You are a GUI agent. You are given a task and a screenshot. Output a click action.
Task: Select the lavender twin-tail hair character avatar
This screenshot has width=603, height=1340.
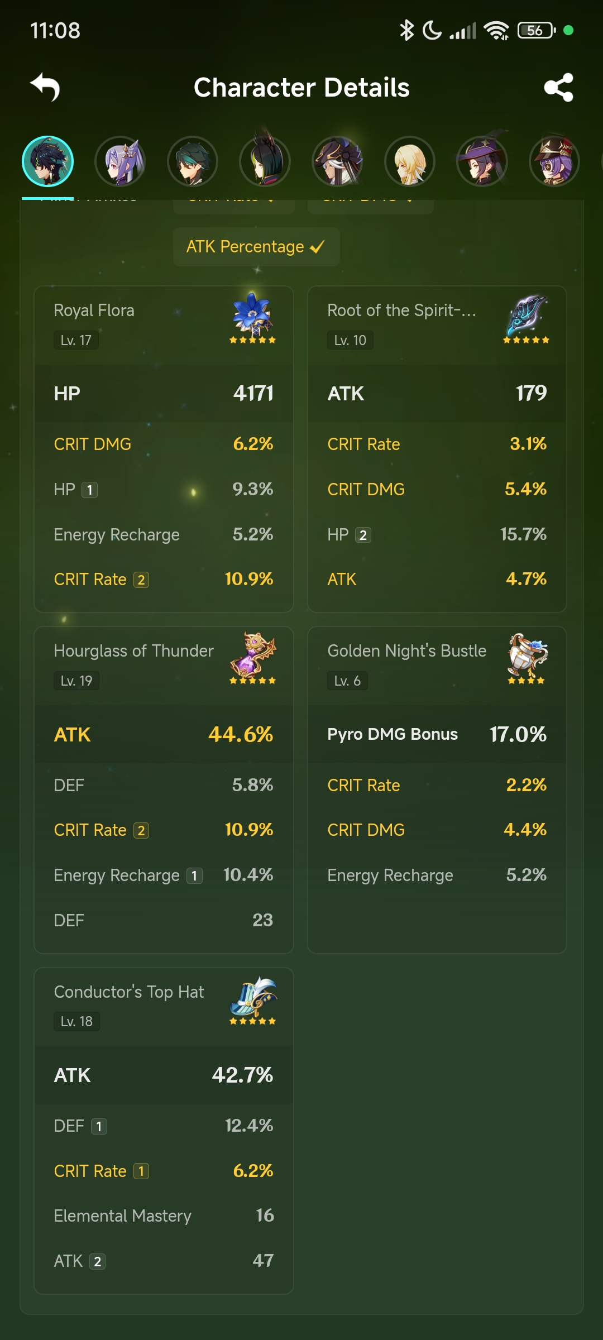[120, 162]
